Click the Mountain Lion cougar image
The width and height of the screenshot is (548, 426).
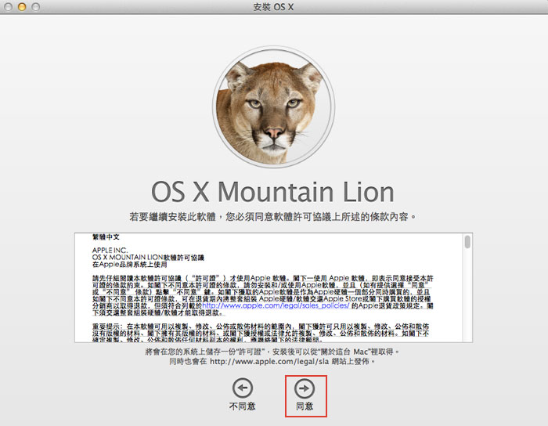coord(274,107)
